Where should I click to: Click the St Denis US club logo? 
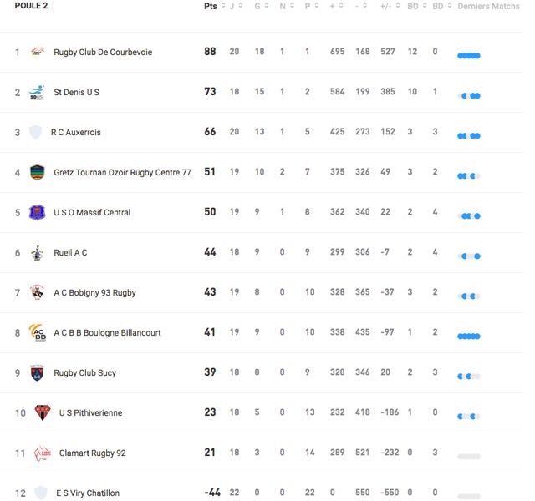37,92
